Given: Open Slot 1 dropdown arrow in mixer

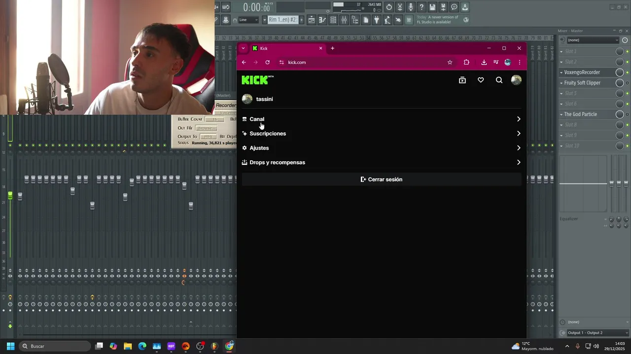Looking at the screenshot, I should pos(561,52).
